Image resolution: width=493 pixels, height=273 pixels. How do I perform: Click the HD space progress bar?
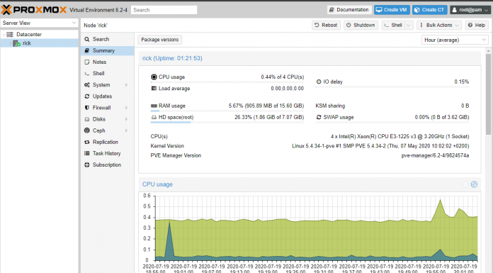point(227,122)
